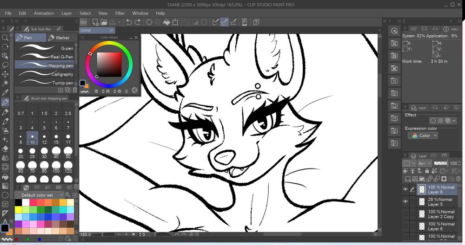Expand the Save options dropdown arrow

click(x=119, y=22)
